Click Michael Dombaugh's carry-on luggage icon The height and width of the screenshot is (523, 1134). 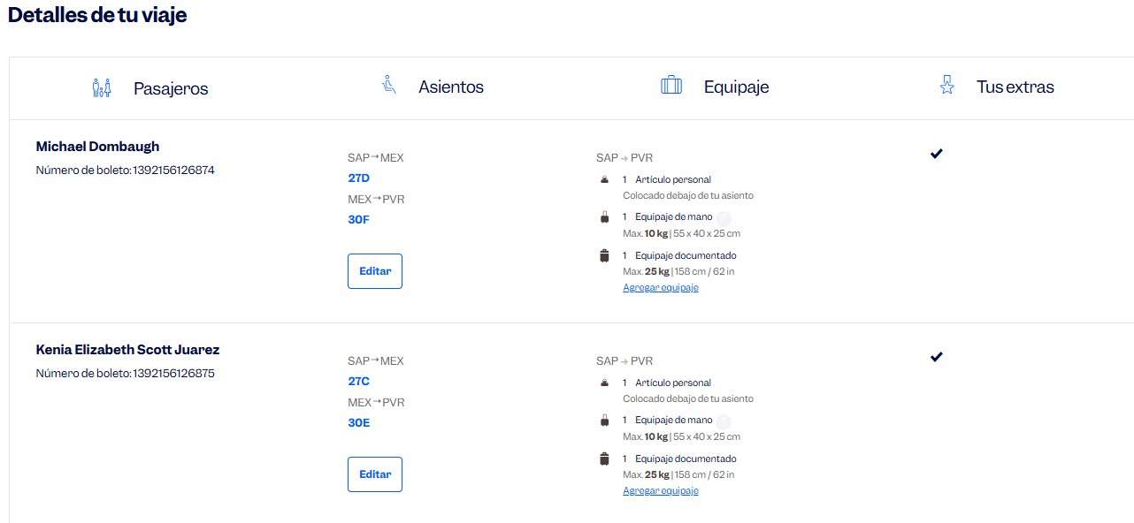604,217
